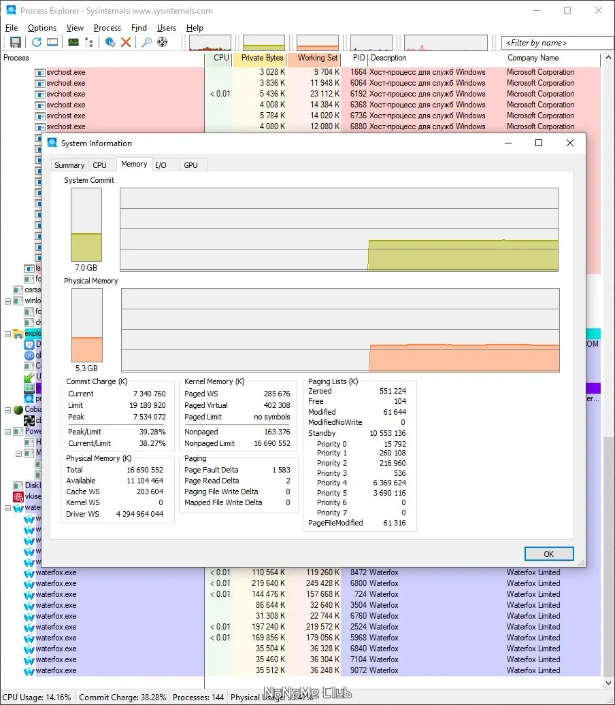Screen dimensions: 615x705
Task: Click the scrollbar up arrow of process list
Action: pyautogui.click(x=608, y=58)
